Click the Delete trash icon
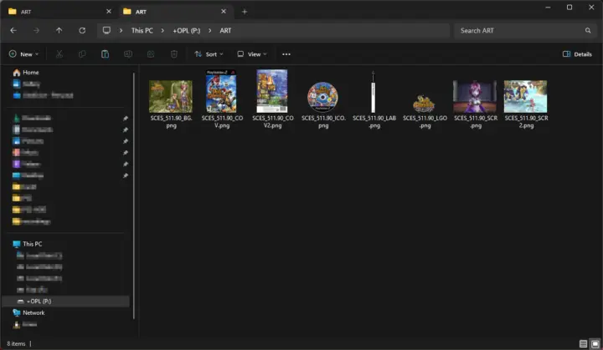The height and width of the screenshot is (350, 603). pos(174,54)
